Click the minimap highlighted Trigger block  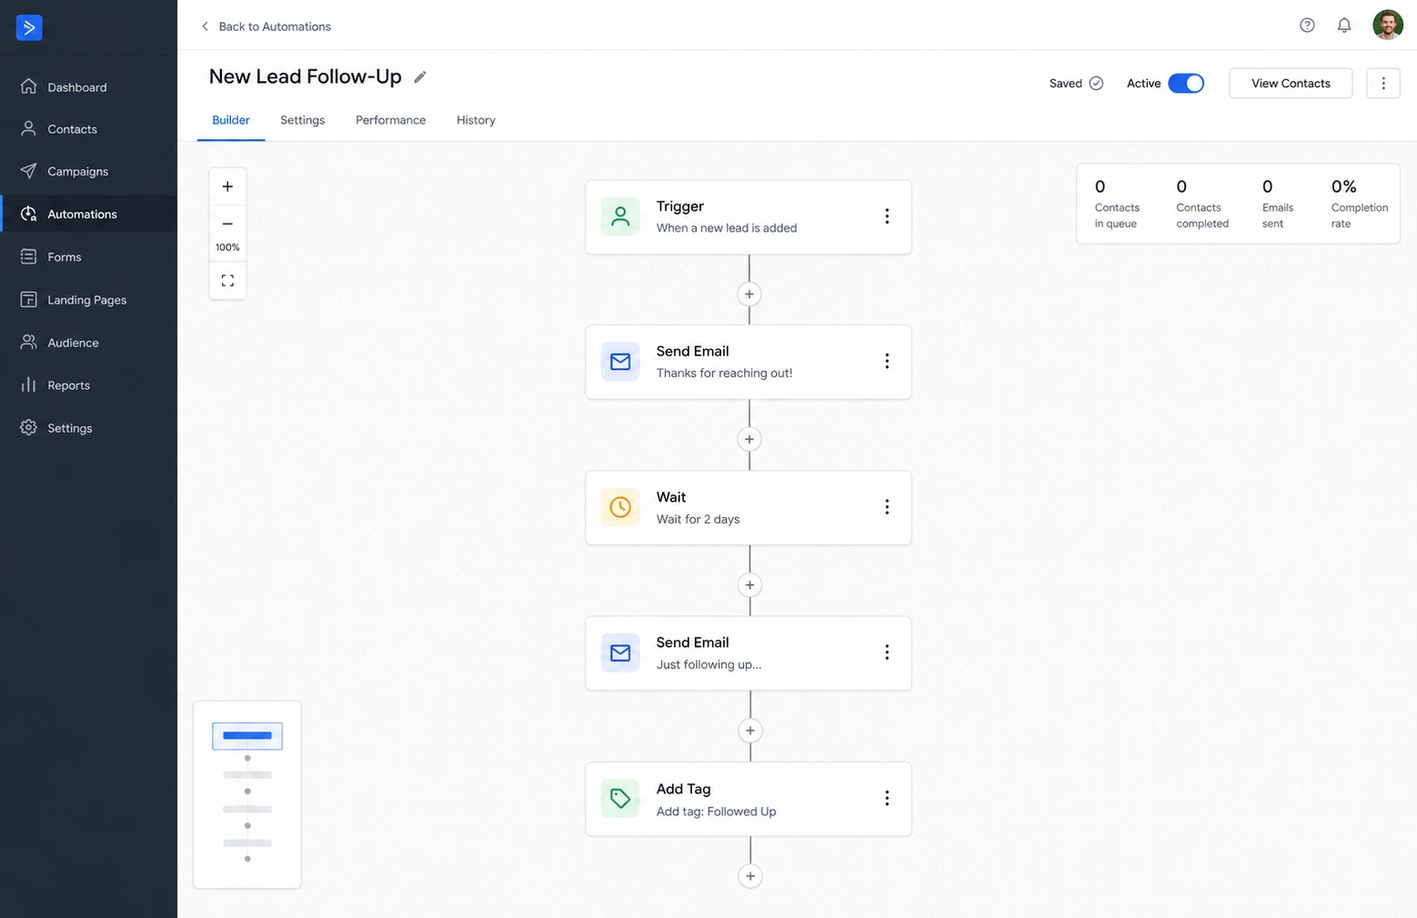pyautogui.click(x=247, y=735)
